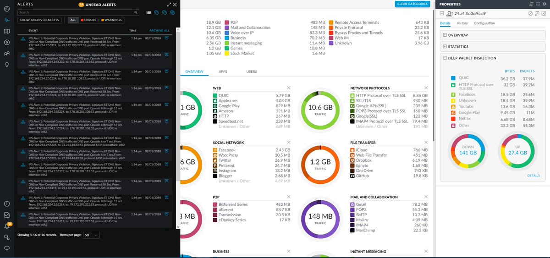The image size is (550, 258).
Task: Click the info circle icon in sidebar
Action: pyautogui.click(x=7, y=203)
